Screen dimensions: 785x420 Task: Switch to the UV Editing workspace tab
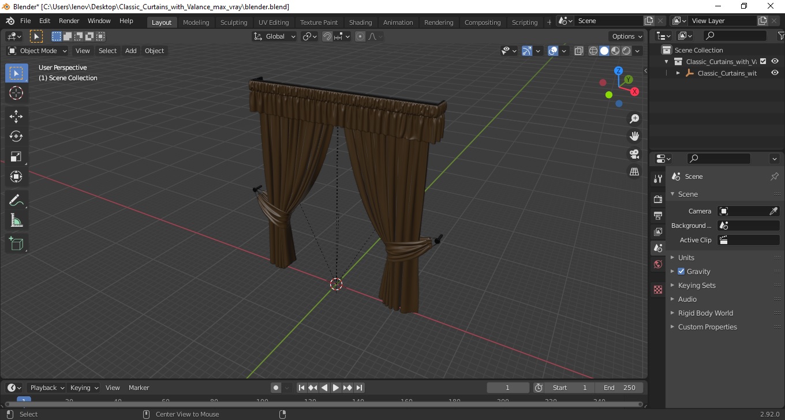[x=274, y=22]
